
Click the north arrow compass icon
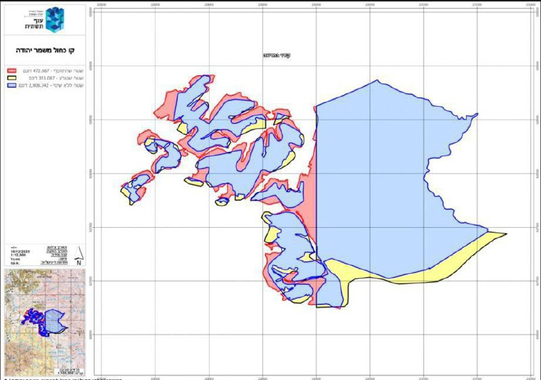(78, 256)
